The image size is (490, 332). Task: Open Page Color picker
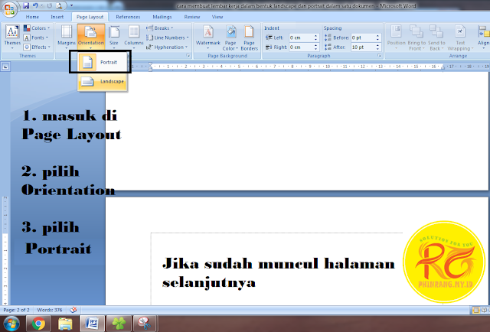pos(230,37)
